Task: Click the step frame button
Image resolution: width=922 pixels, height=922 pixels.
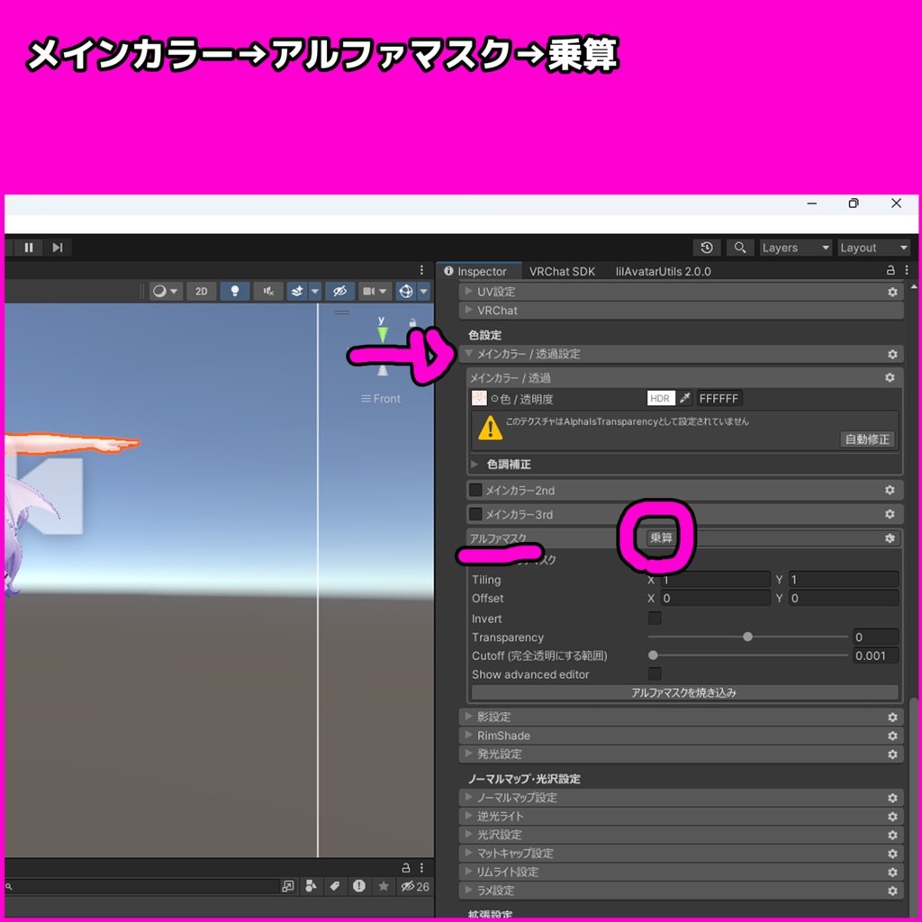Action: pyautogui.click(x=57, y=248)
